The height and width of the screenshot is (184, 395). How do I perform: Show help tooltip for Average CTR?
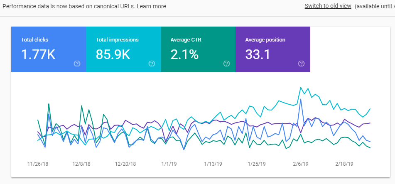226,64
